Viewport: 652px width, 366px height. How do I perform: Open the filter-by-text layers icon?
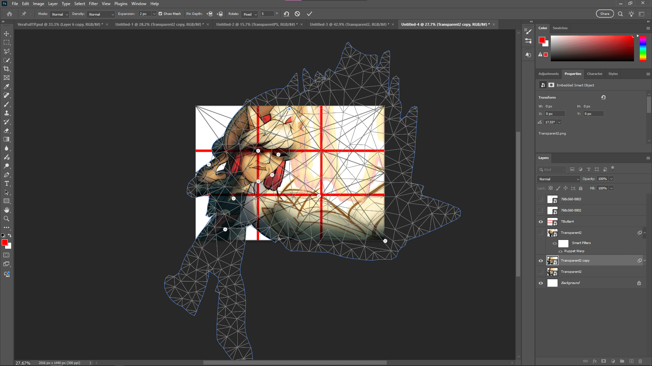(588, 169)
